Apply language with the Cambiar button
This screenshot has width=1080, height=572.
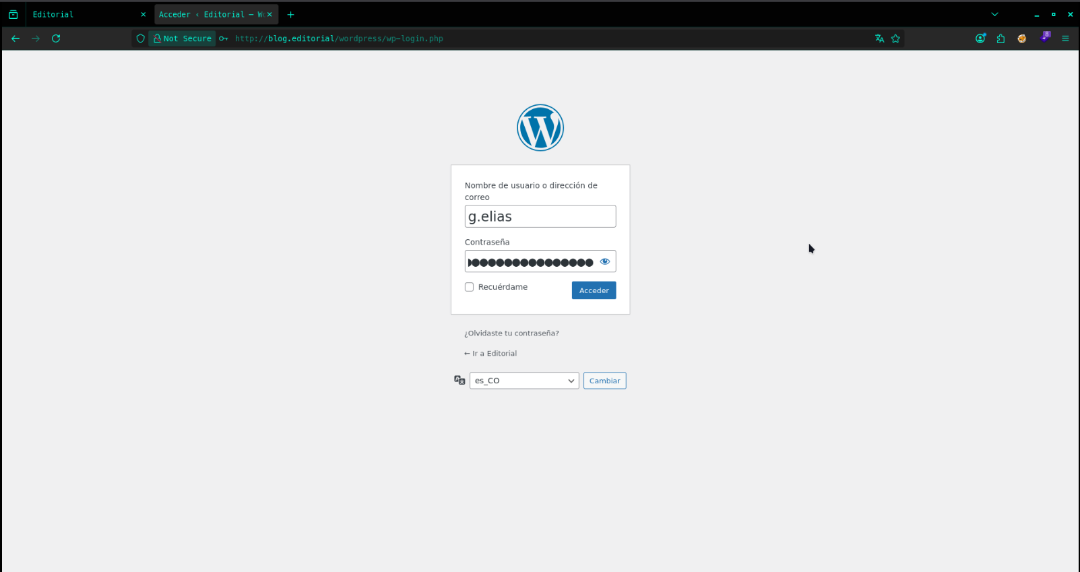click(x=604, y=381)
